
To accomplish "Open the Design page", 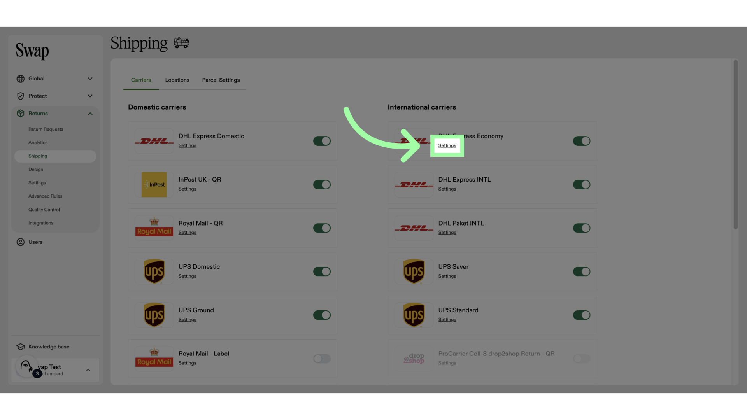I will (36, 170).
